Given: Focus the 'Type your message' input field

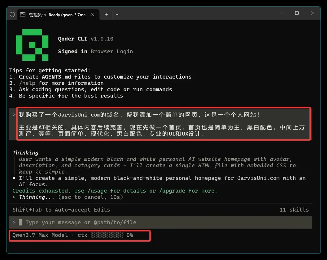Looking at the screenshot, I should 160,222.
